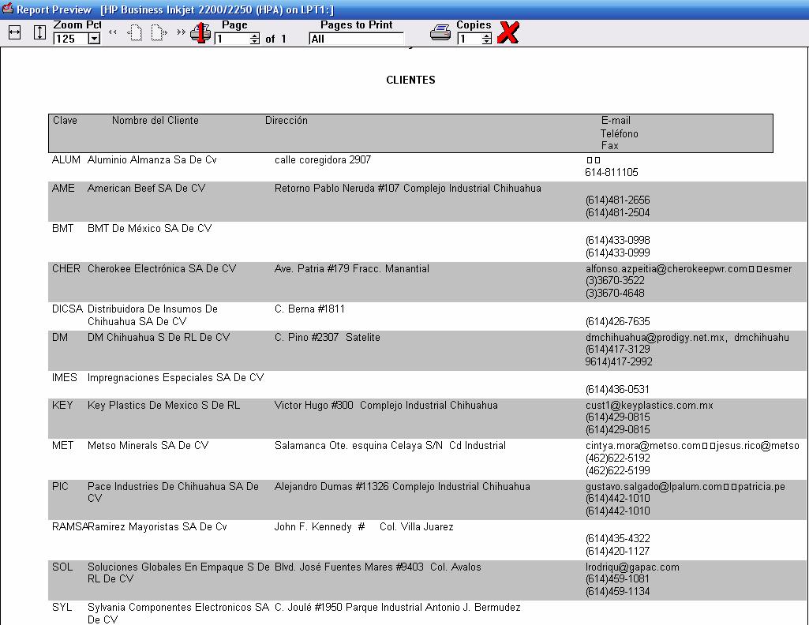809x625 pixels.
Task: Click address Victor Hugo #300
Action: coord(313,406)
